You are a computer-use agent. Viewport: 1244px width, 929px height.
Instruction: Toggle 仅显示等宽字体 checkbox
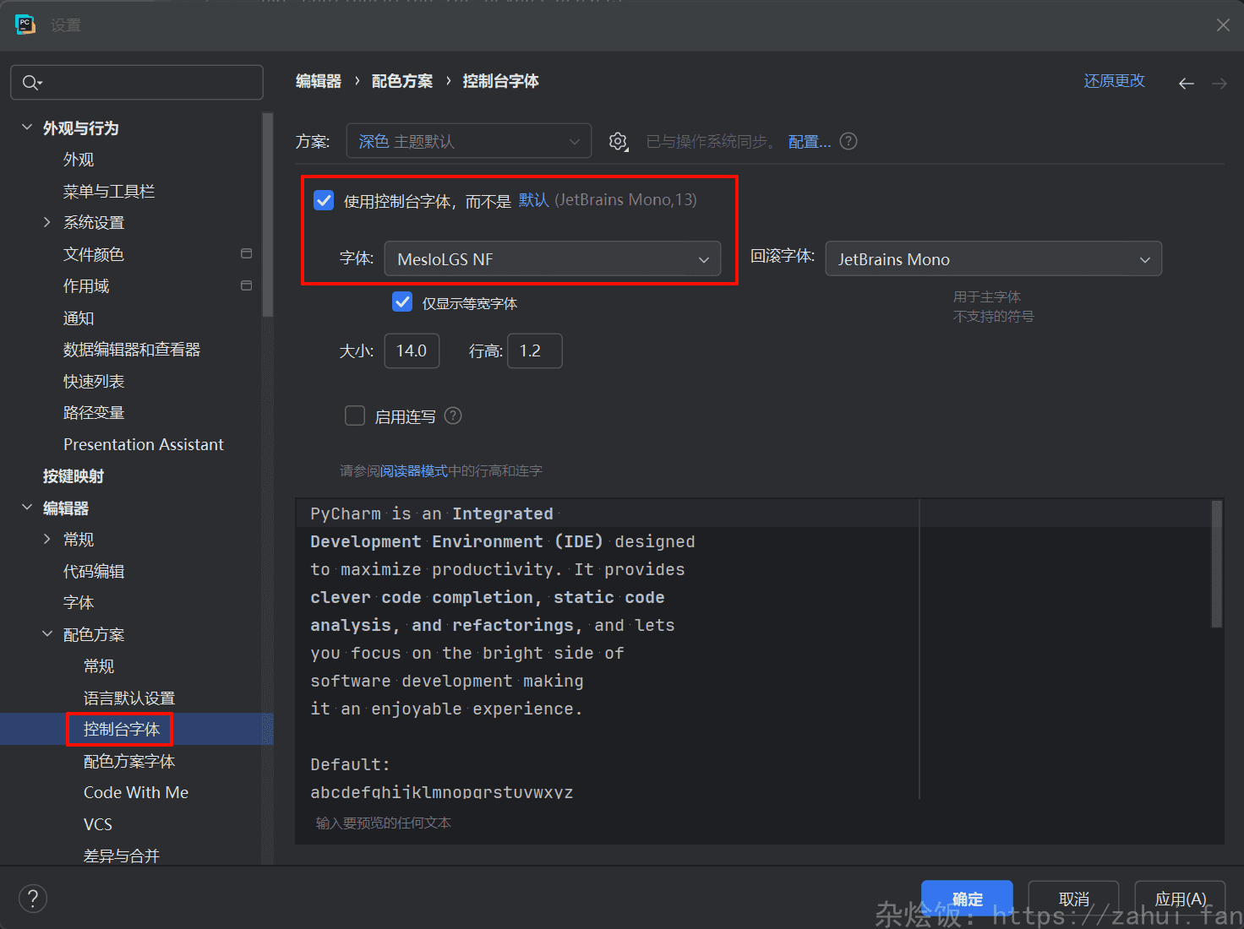tap(402, 302)
